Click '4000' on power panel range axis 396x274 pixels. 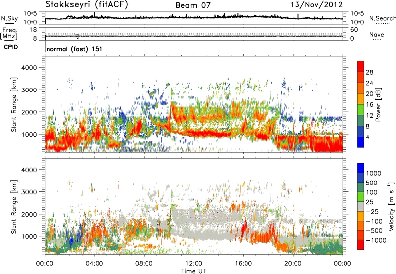[x=29, y=68]
